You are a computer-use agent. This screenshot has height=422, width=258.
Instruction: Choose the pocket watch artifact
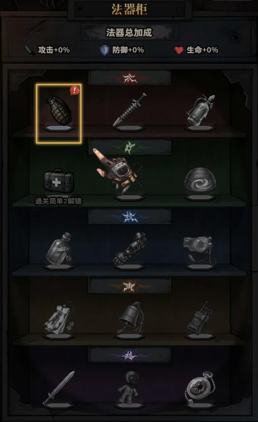pos(200,388)
